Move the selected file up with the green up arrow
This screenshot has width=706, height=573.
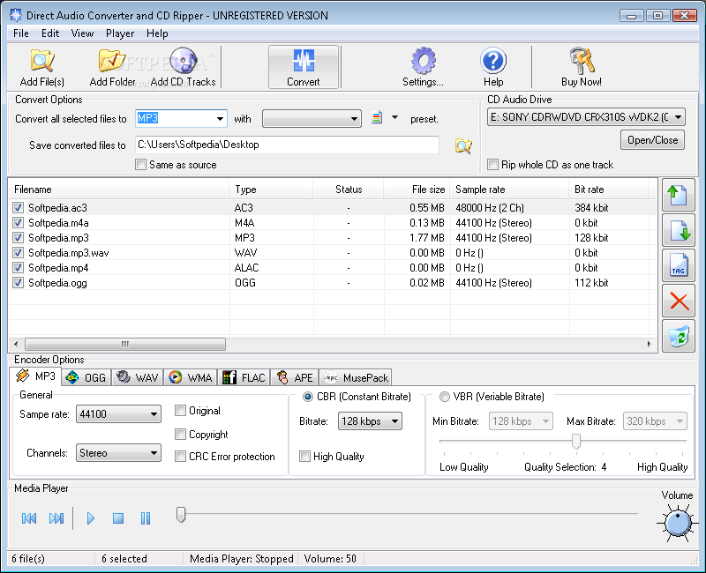[678, 195]
